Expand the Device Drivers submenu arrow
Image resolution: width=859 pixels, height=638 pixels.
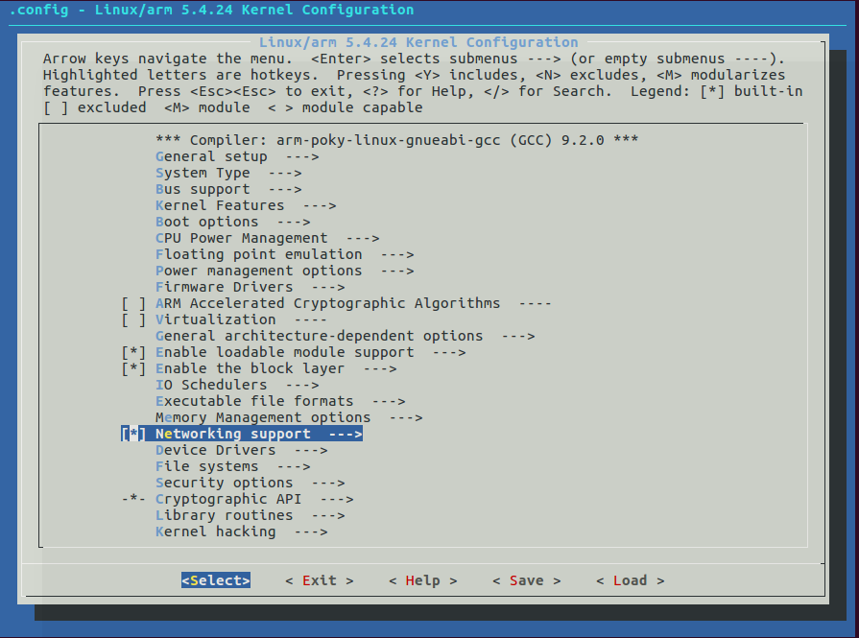pos(310,450)
